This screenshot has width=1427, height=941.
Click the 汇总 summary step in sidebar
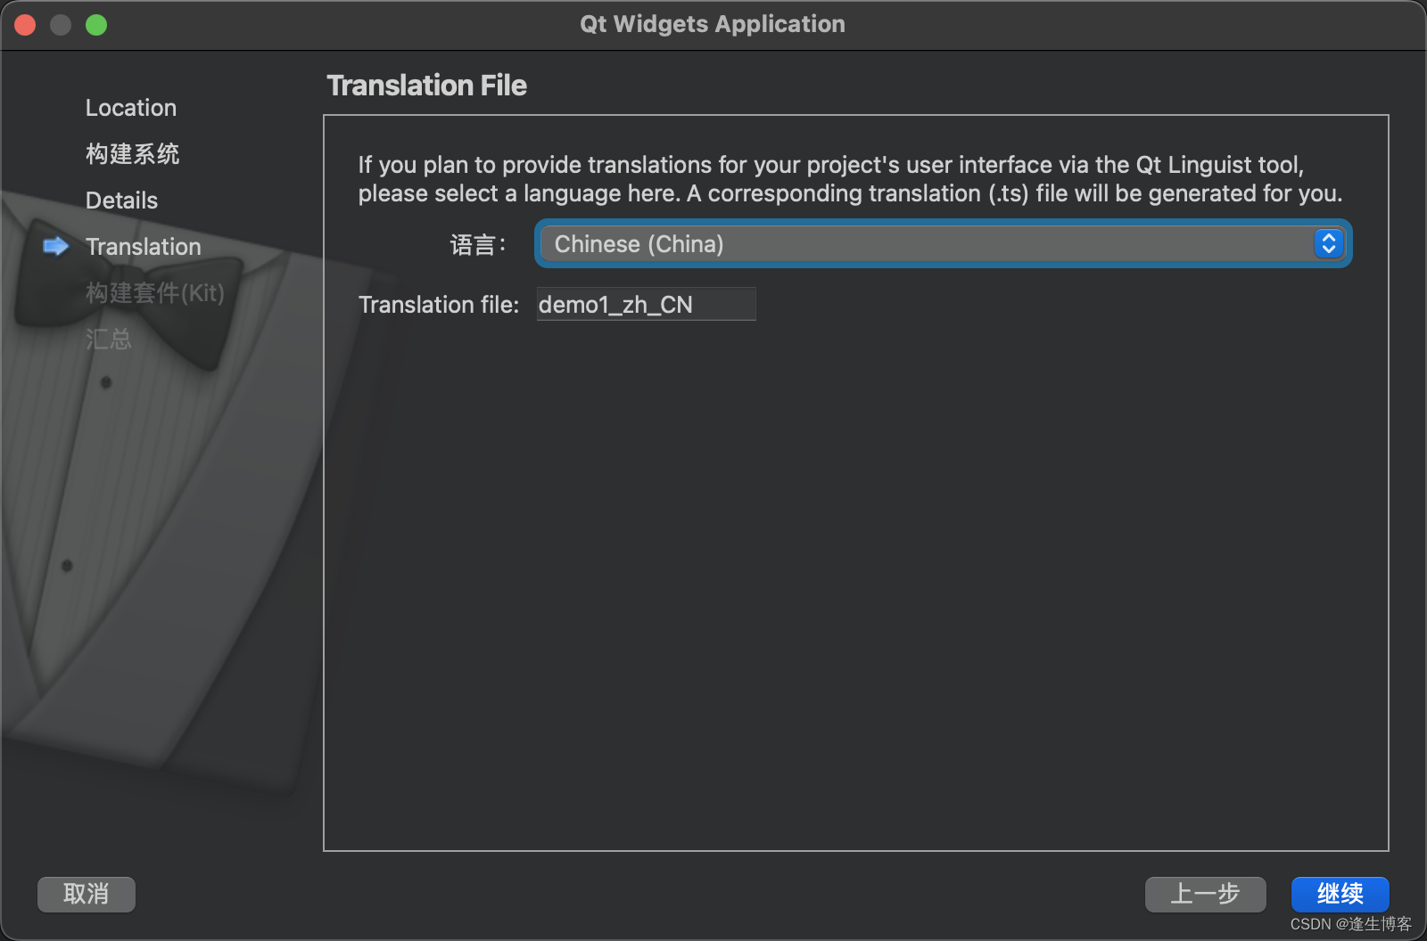coord(109,340)
